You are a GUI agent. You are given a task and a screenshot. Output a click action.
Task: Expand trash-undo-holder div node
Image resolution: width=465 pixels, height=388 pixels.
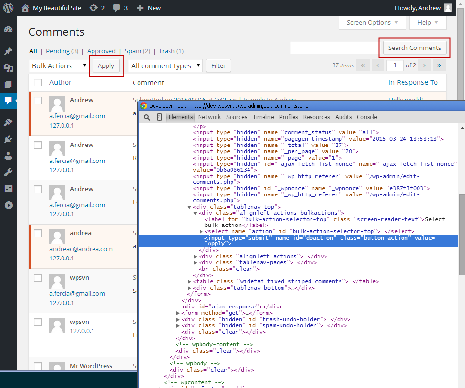178,320
